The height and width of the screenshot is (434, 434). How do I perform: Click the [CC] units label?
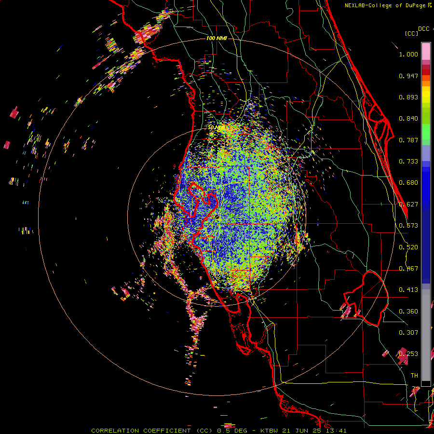[411, 33]
